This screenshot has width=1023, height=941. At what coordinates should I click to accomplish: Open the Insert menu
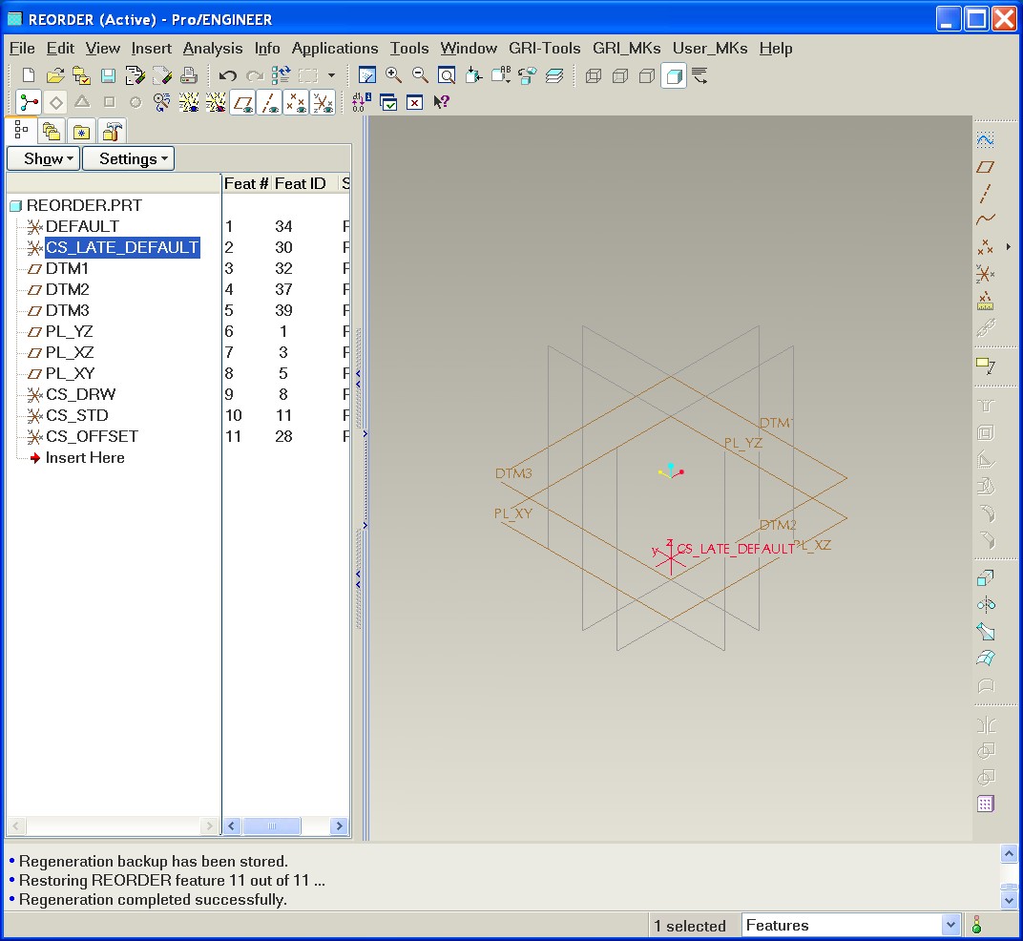click(152, 49)
